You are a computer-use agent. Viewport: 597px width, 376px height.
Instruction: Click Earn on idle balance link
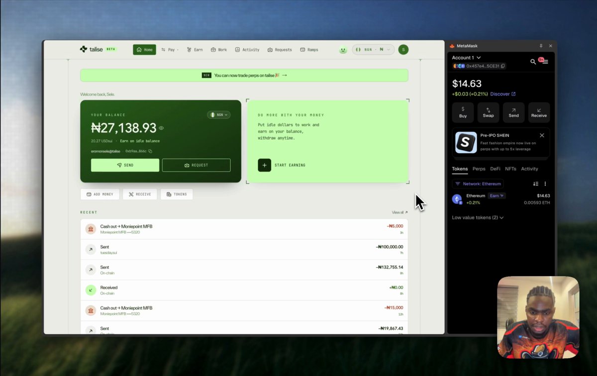point(140,141)
